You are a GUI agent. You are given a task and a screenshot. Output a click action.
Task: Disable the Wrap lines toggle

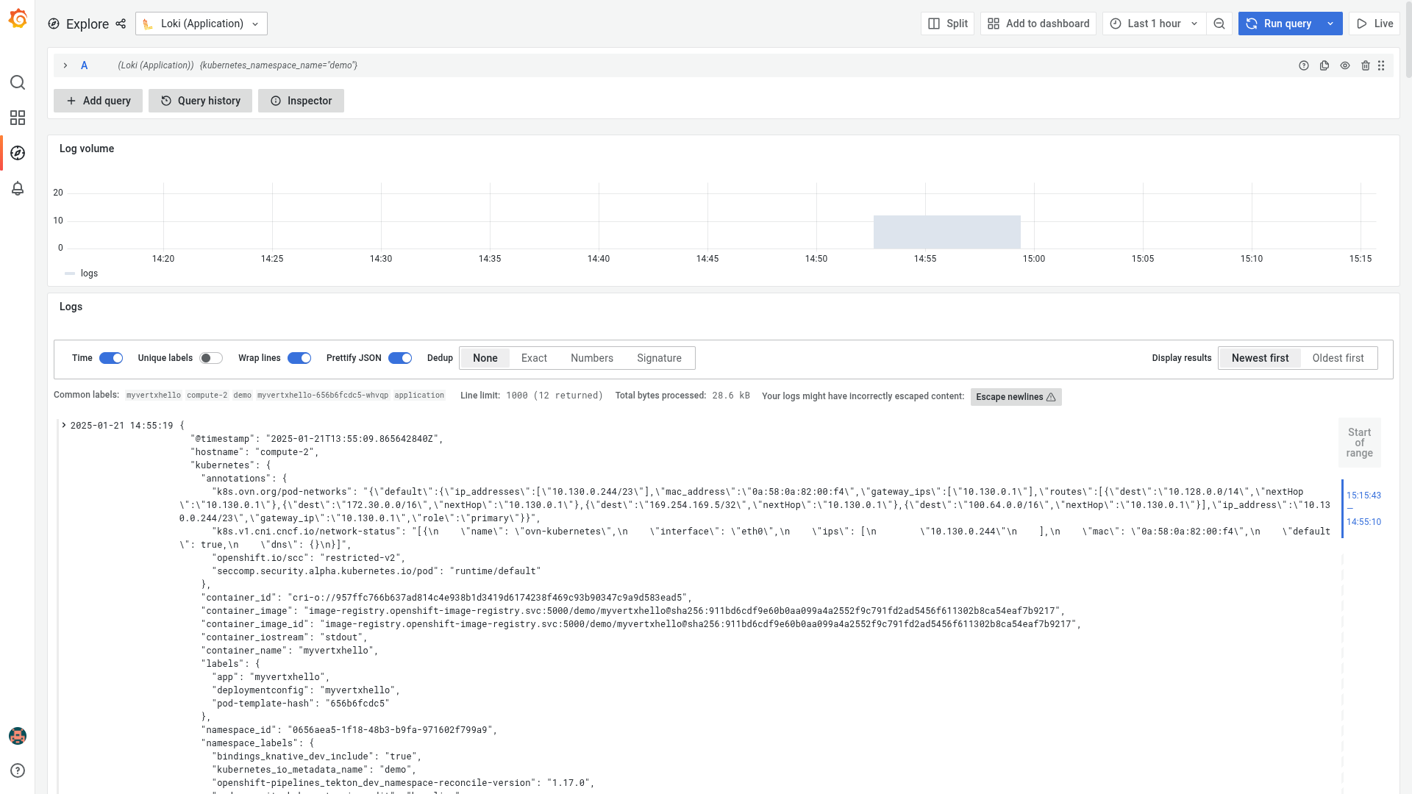(299, 358)
